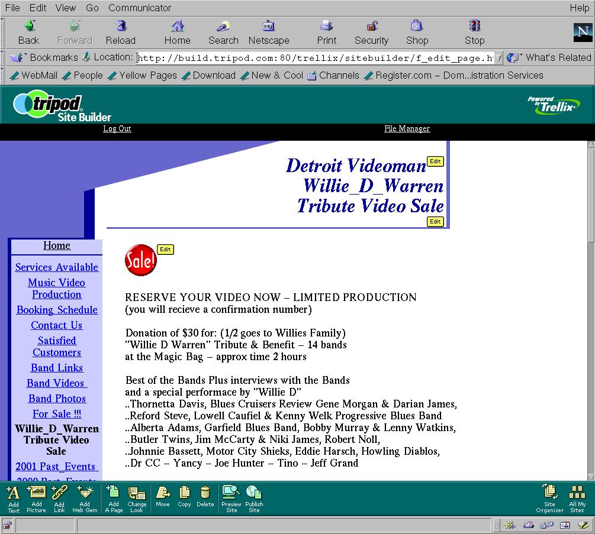Image resolution: width=595 pixels, height=534 pixels.
Task: Click the Back navigation button
Action: point(29,33)
